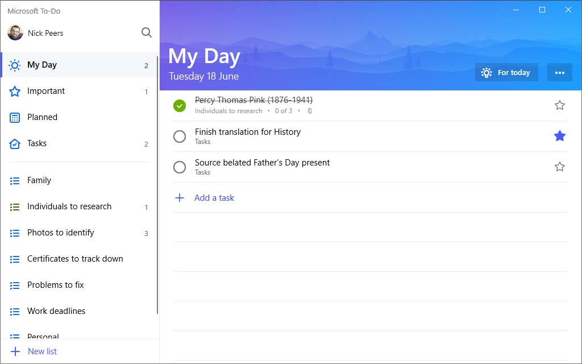
Task: Click the paperclip attachment icon on Percy's task
Action: 309,111
